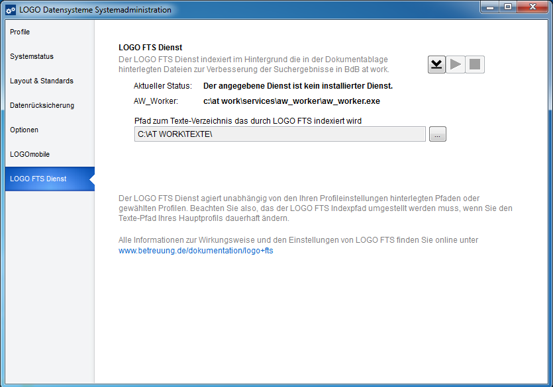The width and height of the screenshot is (553, 387).
Task: Maximize the Systemadministration window
Action: tap(508, 7)
